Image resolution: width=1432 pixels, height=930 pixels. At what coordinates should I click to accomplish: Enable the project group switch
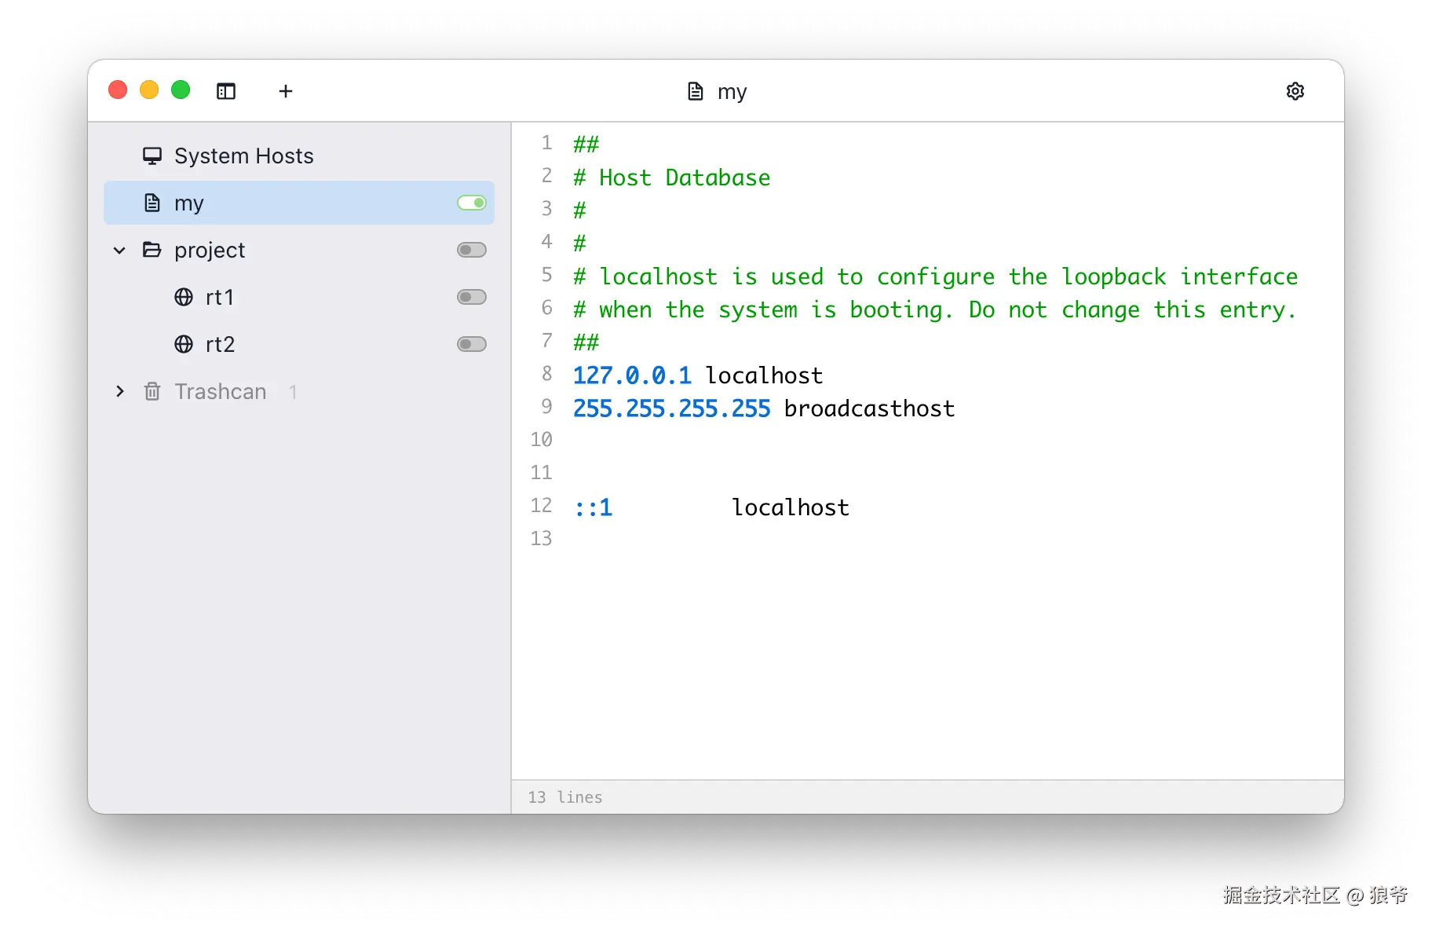(471, 250)
